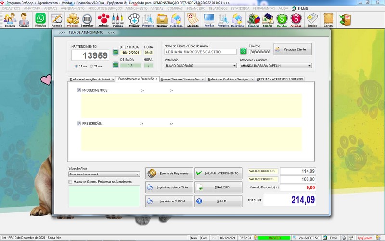
Task: Open the RELATÓRIOS menu
Action: click(218, 8)
